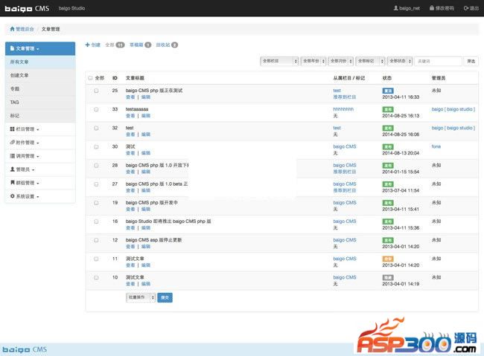
Task: Check the box for article ID 28
Action: pos(96,166)
